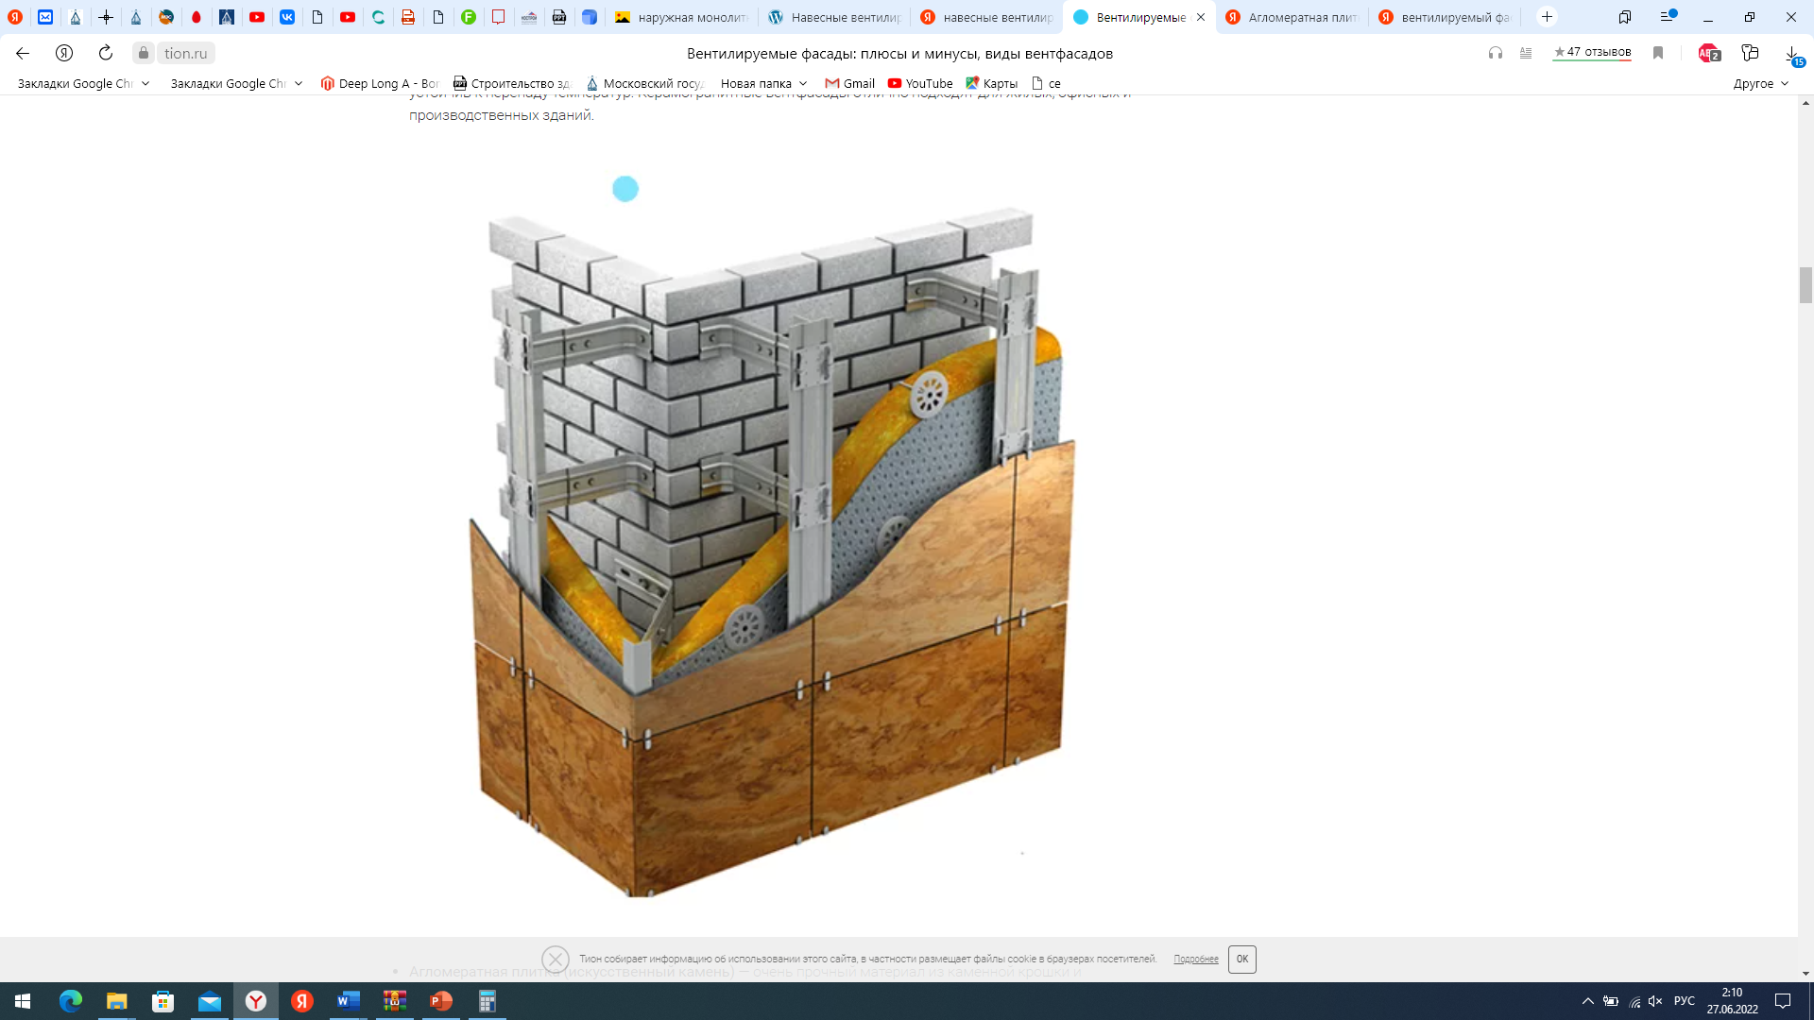This screenshot has height=1020, width=1814.
Task: Dismiss cookie notice with the circled X
Action: [556, 960]
